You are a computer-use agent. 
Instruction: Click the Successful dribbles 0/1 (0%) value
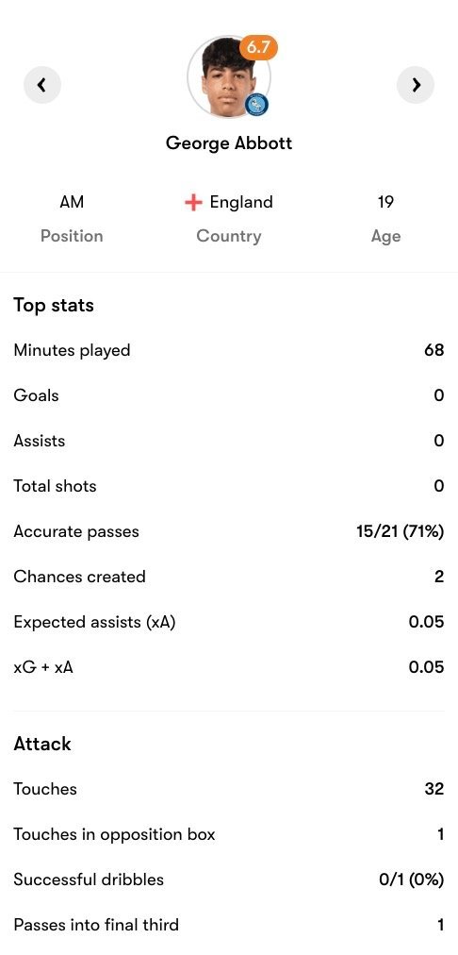tap(411, 880)
